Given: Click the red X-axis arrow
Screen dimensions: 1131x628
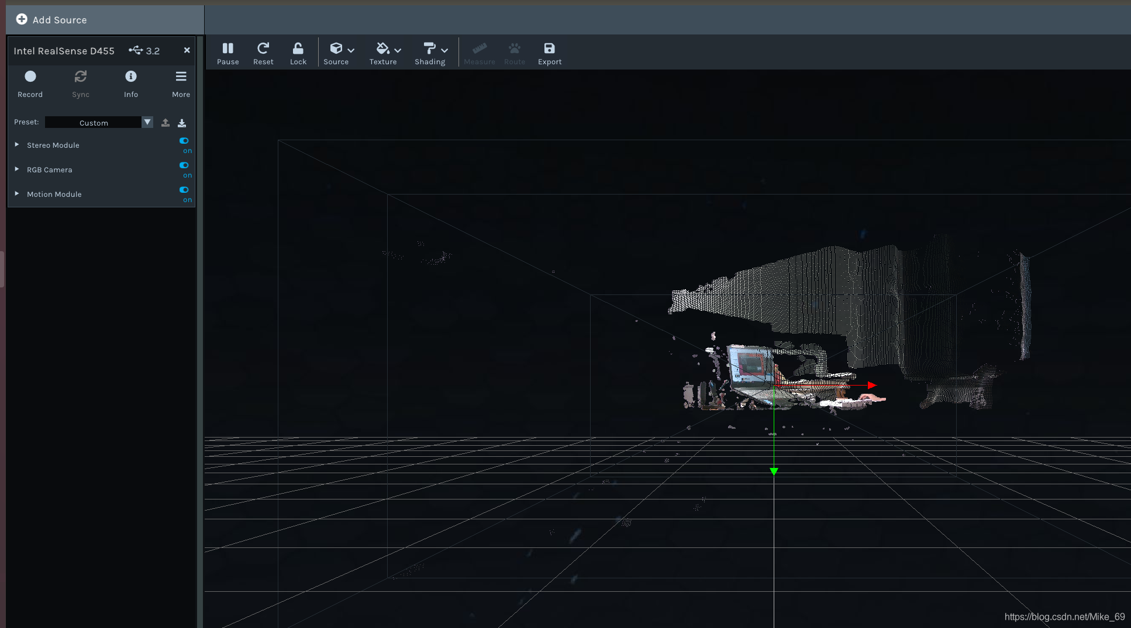Looking at the screenshot, I should click(x=872, y=386).
